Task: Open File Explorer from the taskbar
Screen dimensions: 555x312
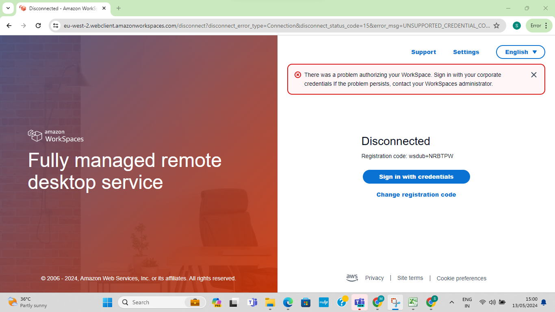Action: (270, 302)
